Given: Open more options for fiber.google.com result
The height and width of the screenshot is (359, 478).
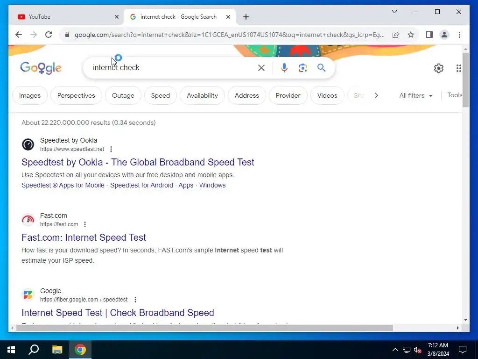Looking at the screenshot, I should [135, 300].
